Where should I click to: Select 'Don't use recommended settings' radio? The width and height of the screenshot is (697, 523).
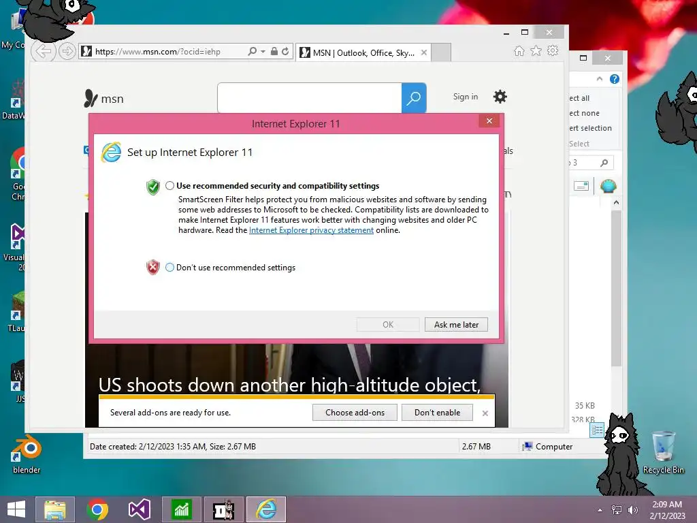pyautogui.click(x=169, y=267)
